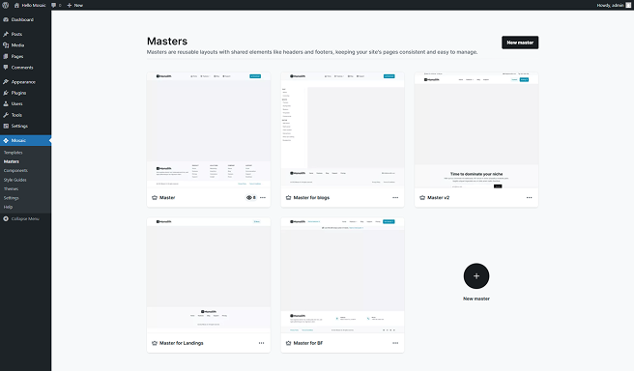Viewport: 634px width, 371px height.
Task: Open the Master for Landings thumbnail
Action: pyautogui.click(x=209, y=275)
